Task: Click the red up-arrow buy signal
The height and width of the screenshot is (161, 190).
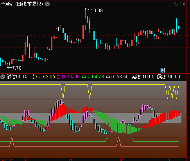Action: [x=47, y=128]
